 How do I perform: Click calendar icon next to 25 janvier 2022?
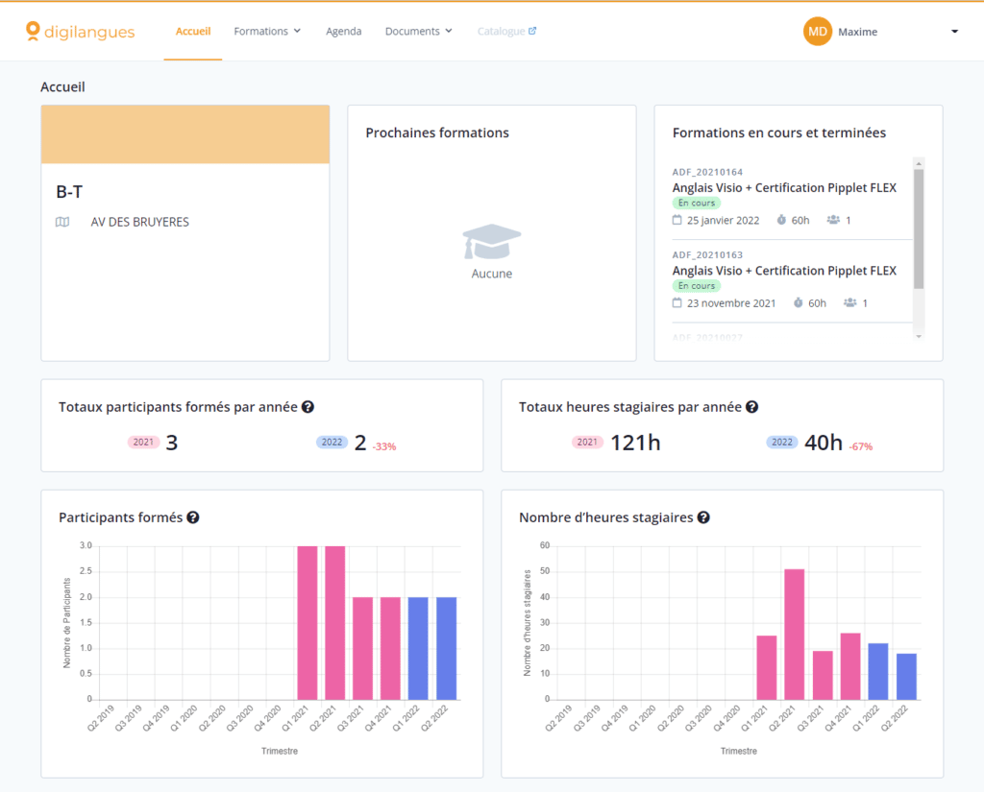click(x=677, y=221)
